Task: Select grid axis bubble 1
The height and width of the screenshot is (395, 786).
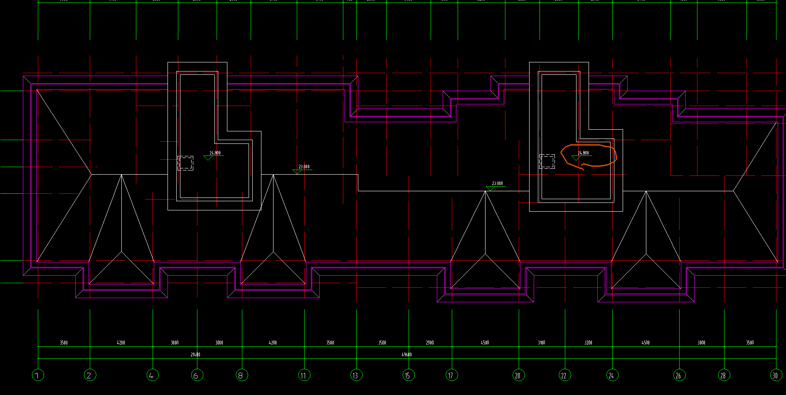Action: point(38,375)
